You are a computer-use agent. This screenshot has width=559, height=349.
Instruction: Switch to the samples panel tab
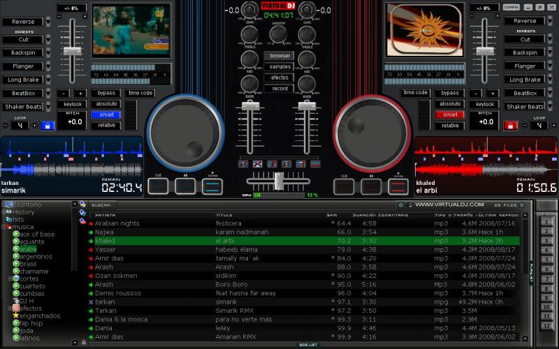click(279, 67)
